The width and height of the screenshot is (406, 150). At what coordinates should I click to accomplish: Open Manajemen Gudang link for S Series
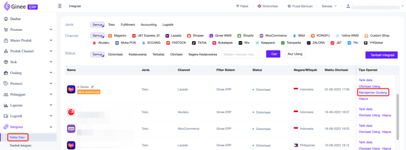[373, 92]
